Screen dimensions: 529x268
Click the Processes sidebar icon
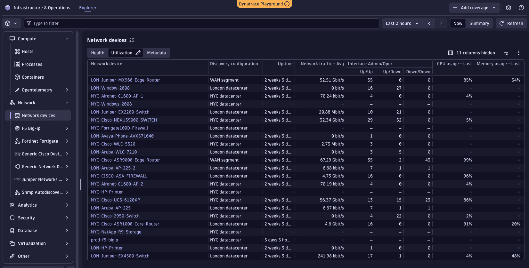[x=17, y=64]
